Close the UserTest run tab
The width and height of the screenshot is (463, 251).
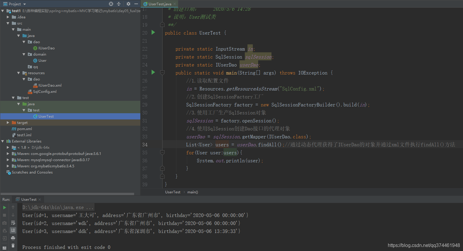40,200
